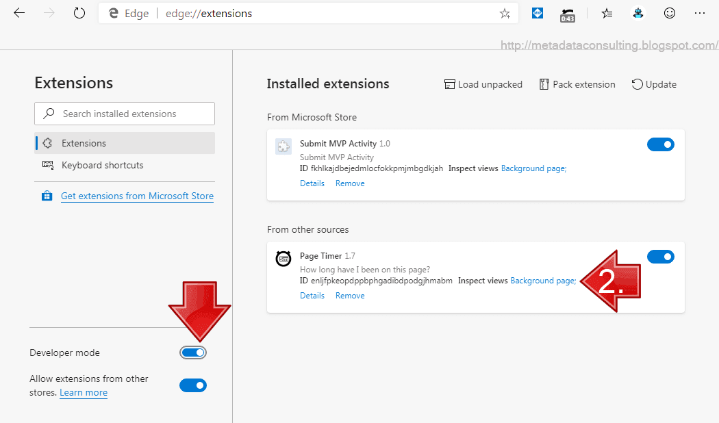Open Details for Submit MVP Activity
Viewport: 719px width, 423px height.
tap(312, 183)
